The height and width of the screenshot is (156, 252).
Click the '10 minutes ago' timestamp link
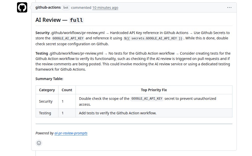(x=105, y=8)
